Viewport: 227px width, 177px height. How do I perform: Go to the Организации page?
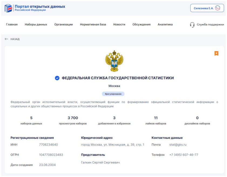coord(63,25)
